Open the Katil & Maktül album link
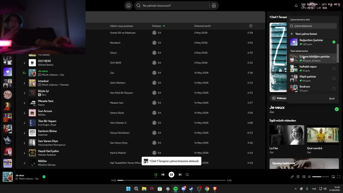The width and height of the screenshot is (343, 193). click(118, 153)
